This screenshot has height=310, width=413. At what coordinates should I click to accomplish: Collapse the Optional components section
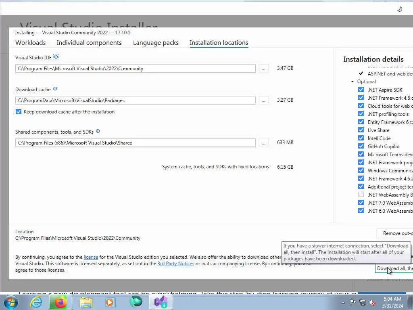pos(353,82)
